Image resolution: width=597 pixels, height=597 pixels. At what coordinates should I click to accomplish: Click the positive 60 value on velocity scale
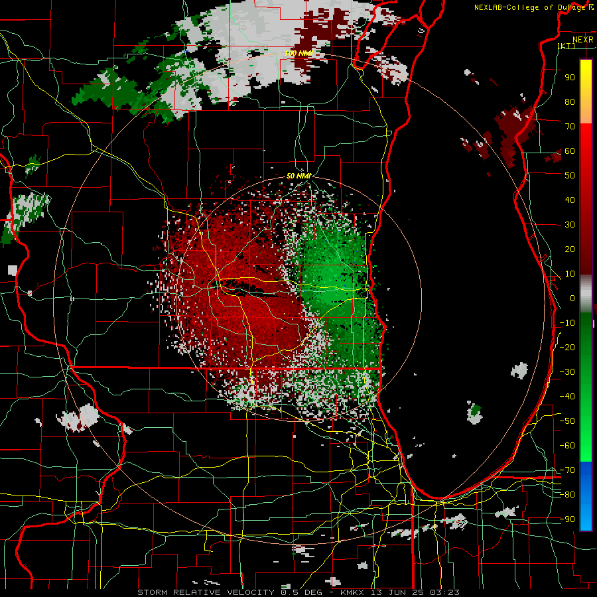tap(570, 151)
